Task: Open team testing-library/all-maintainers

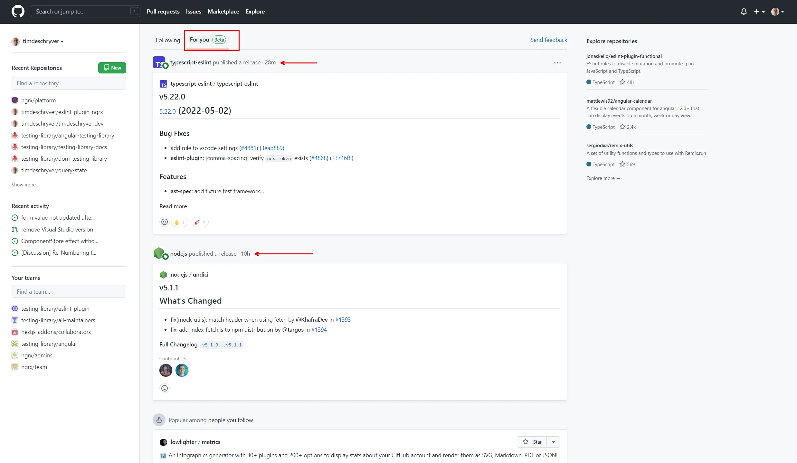Action: coord(58,320)
